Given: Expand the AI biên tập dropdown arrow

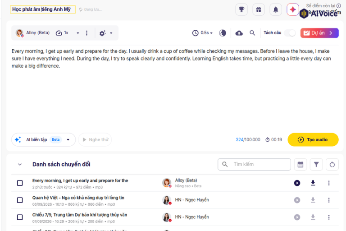Looking at the screenshot, I should 68,140.
